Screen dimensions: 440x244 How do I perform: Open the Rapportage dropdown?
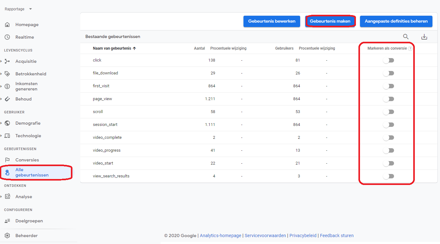coord(18,9)
